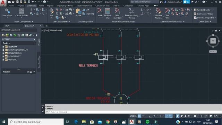
Task: Open workspace switching gear in status bar
Action: tap(195, 116)
